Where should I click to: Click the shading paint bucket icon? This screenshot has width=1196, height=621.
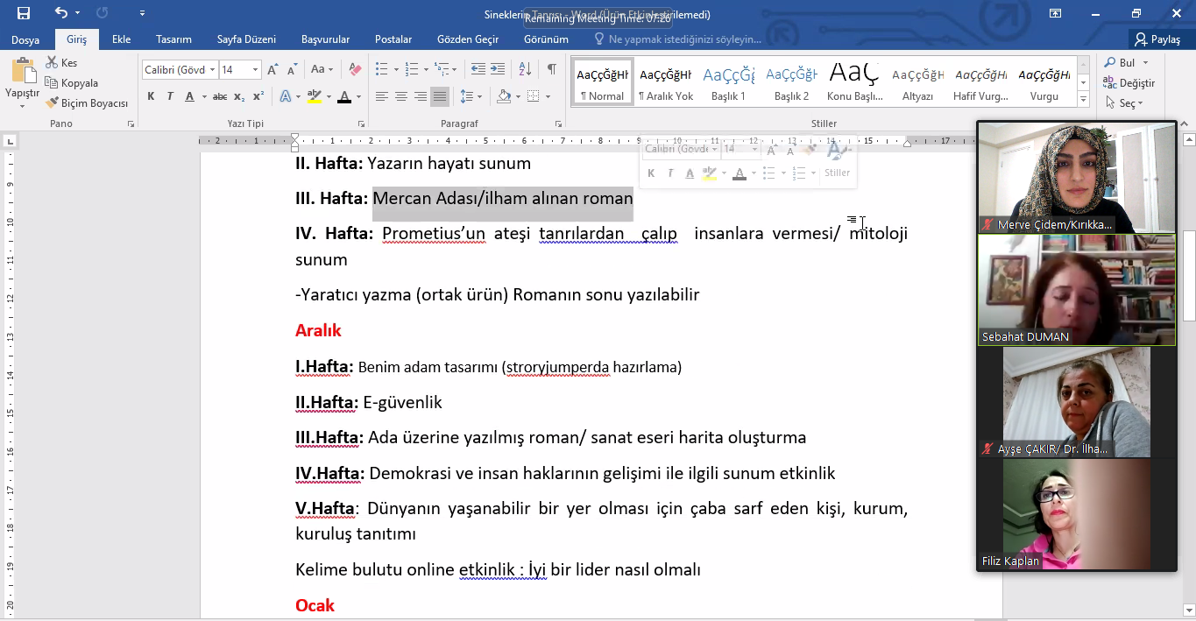point(503,96)
